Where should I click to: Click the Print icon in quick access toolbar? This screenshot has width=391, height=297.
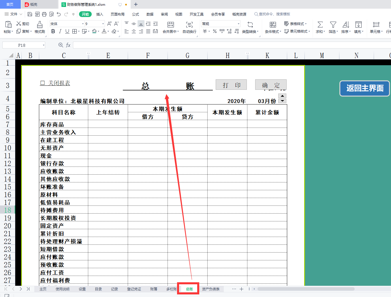pyautogui.click(x=44, y=14)
